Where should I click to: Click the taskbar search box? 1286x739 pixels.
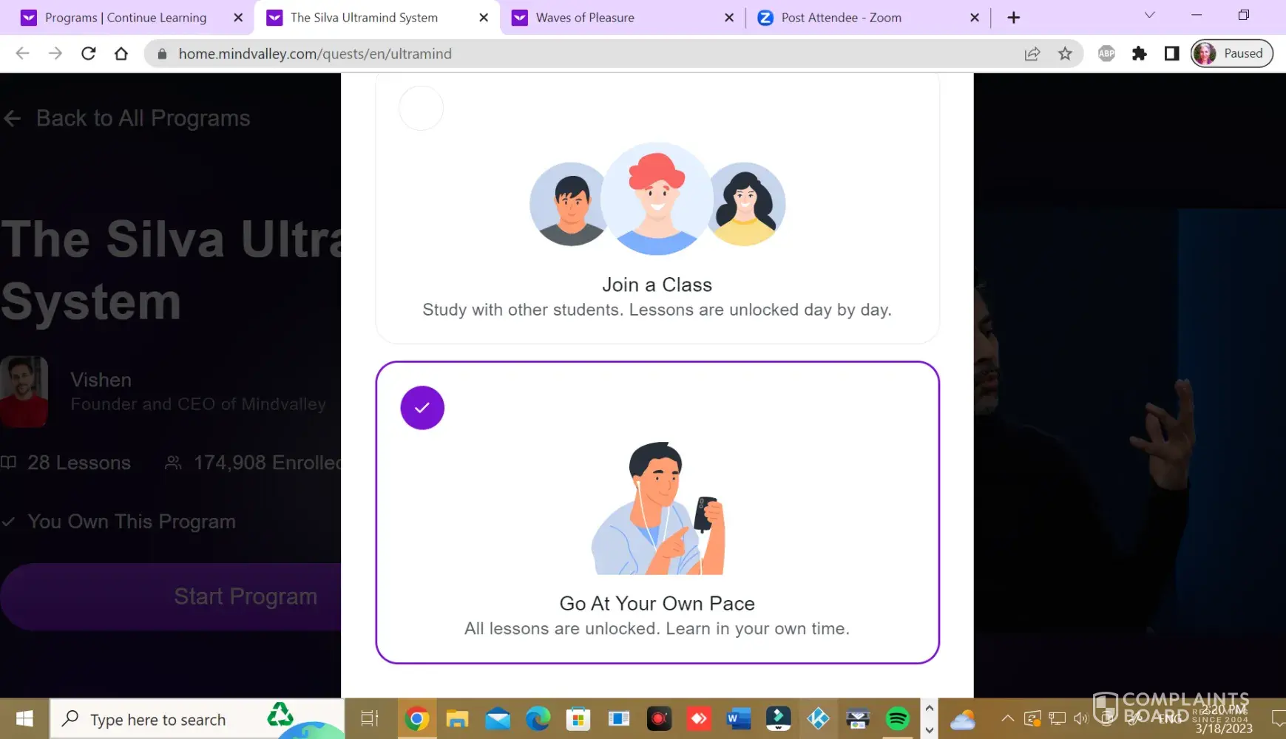point(197,719)
